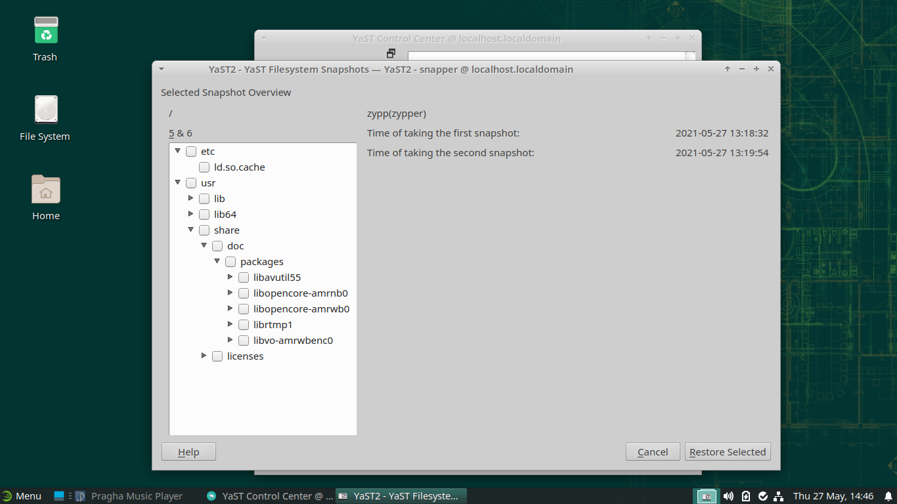Collapse the doc tree node
Viewport: 897px width, 504px height.
pos(204,245)
